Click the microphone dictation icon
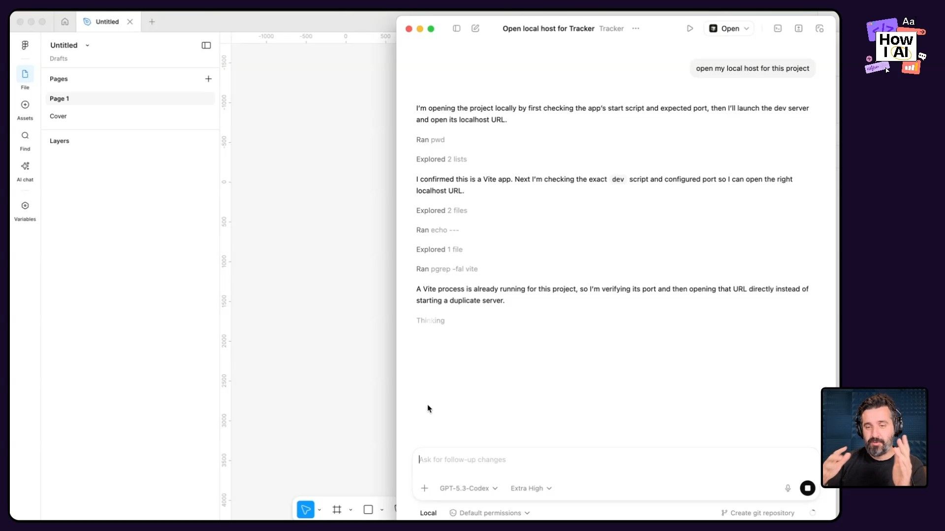The width and height of the screenshot is (945, 531). [787, 488]
